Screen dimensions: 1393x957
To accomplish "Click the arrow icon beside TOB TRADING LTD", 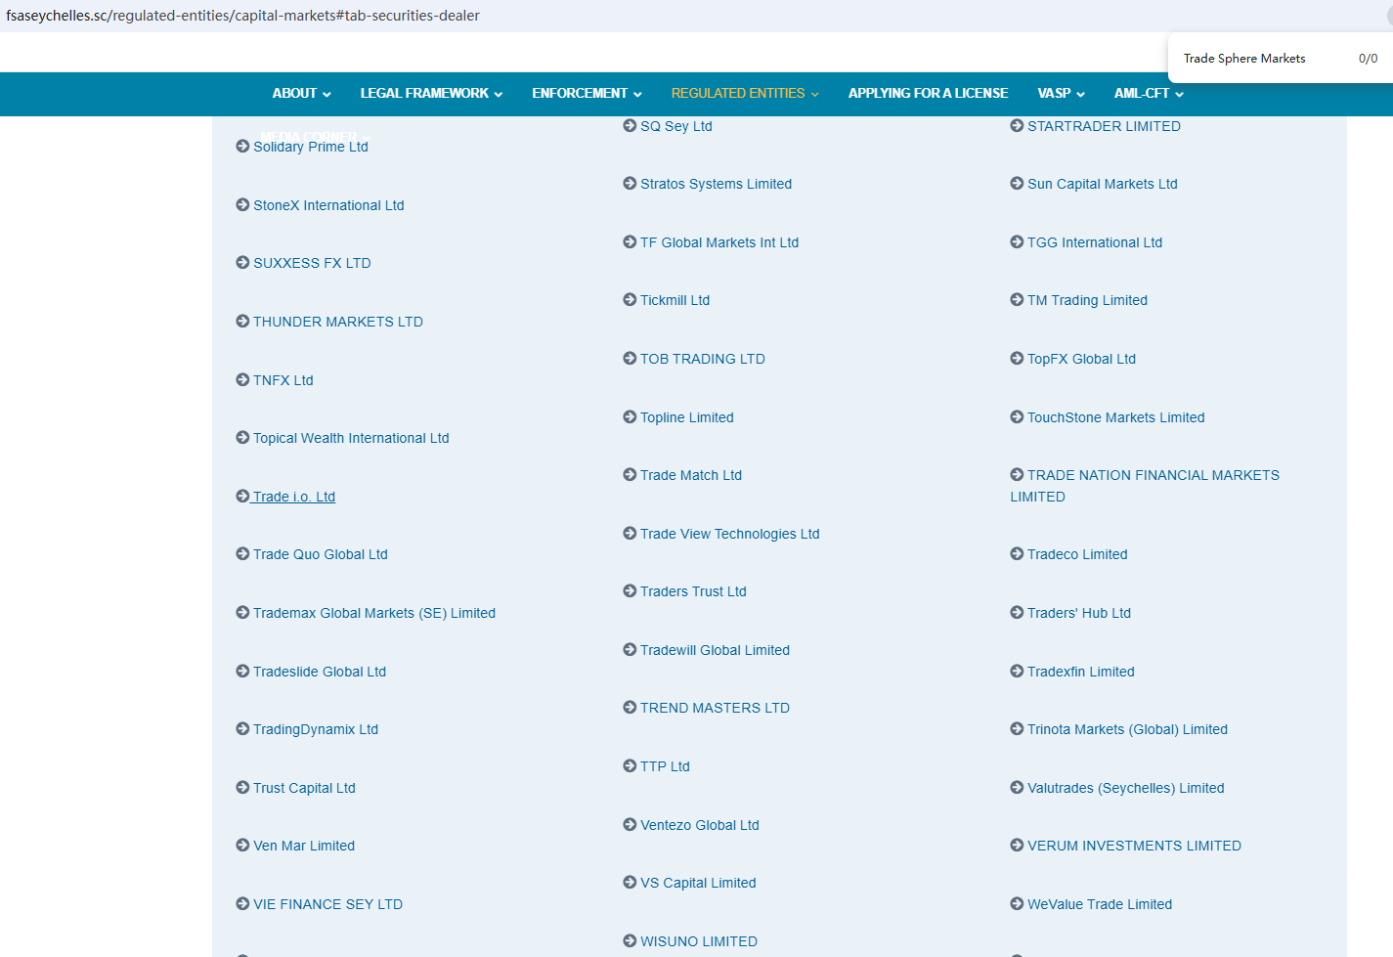I will (x=630, y=358).
